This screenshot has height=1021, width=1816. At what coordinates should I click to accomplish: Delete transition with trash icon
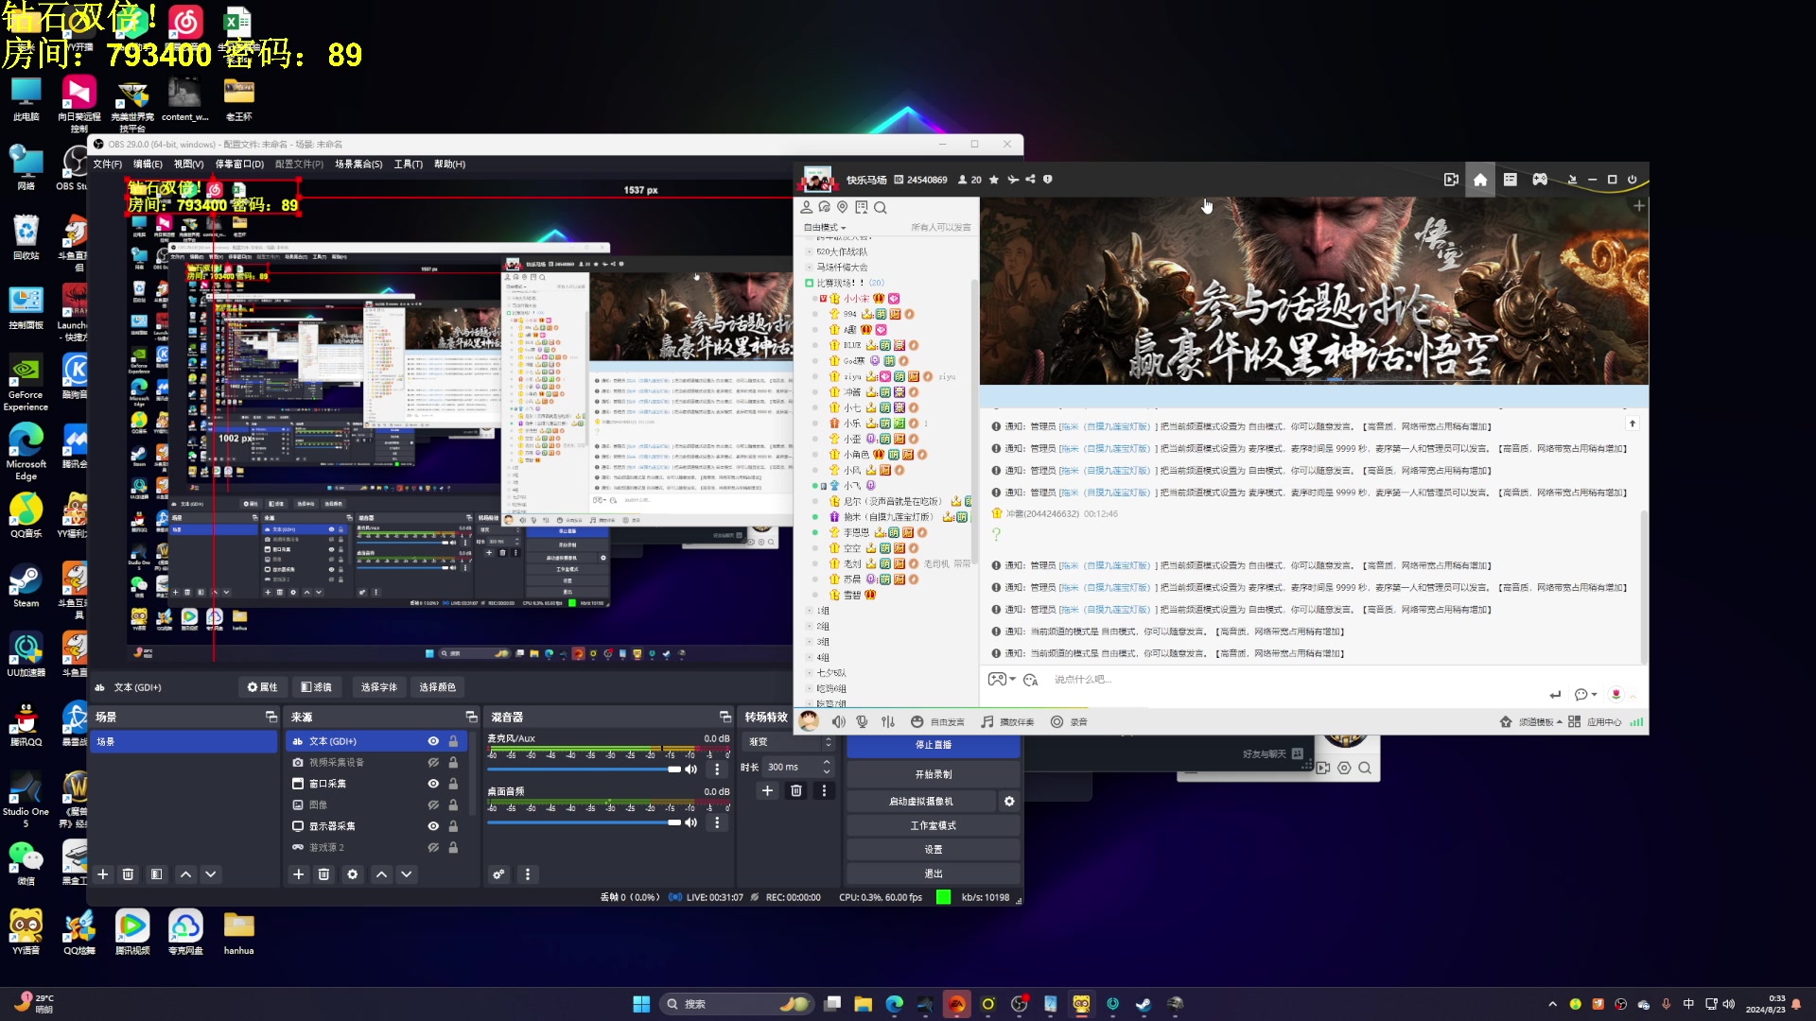796,791
